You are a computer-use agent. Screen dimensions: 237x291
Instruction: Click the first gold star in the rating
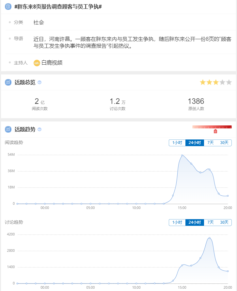[x=203, y=82]
